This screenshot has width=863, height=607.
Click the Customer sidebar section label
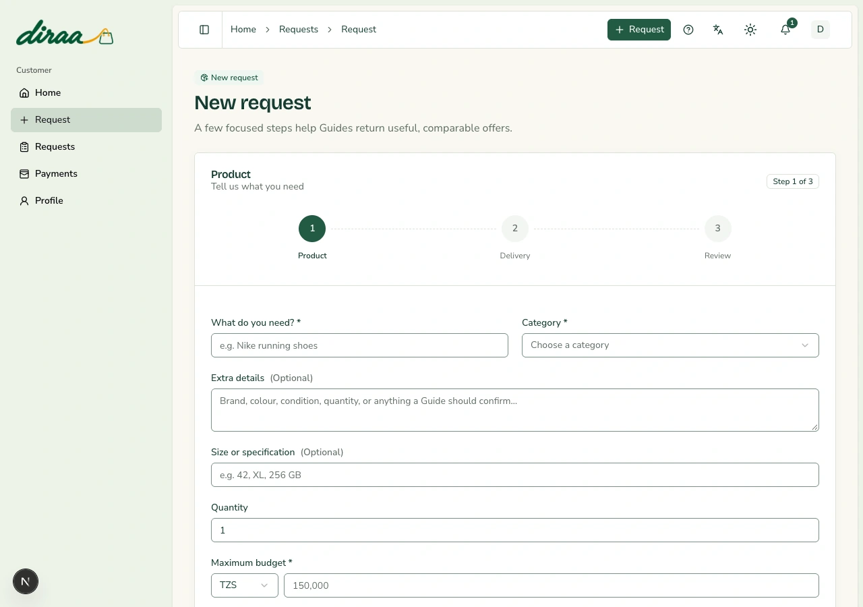[34, 70]
